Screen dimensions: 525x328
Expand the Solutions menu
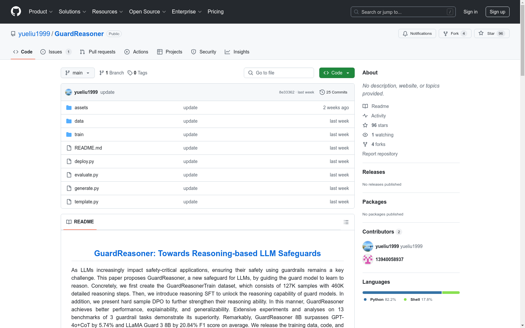pos(73,11)
